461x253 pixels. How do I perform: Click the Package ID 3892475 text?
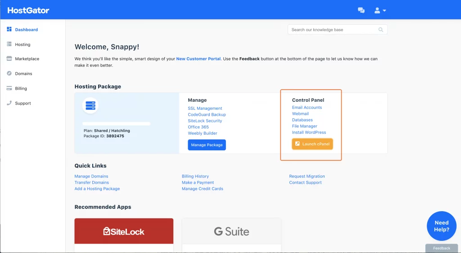click(104, 136)
